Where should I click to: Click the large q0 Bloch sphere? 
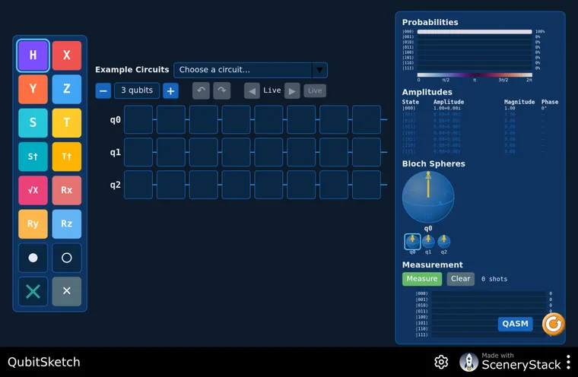click(x=428, y=197)
